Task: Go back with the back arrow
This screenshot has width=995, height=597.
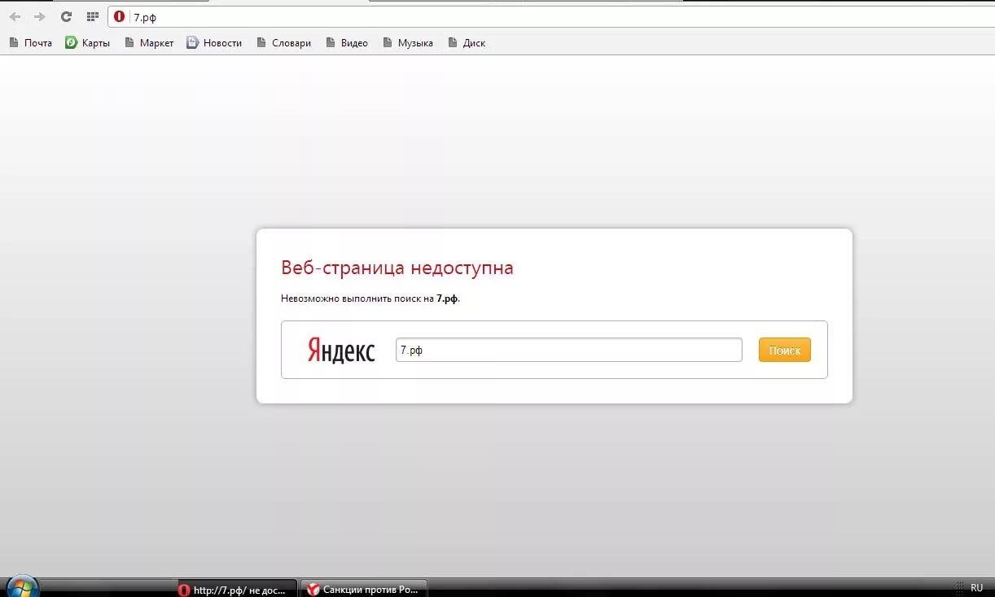Action: [x=15, y=16]
